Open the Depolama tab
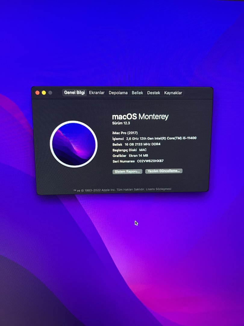This screenshot has width=244, height=326. pyautogui.click(x=118, y=93)
